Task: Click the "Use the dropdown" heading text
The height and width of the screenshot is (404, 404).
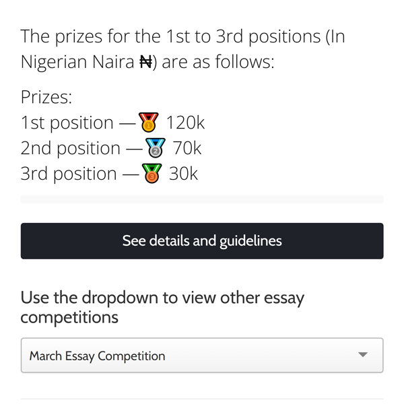Action: [162, 298]
